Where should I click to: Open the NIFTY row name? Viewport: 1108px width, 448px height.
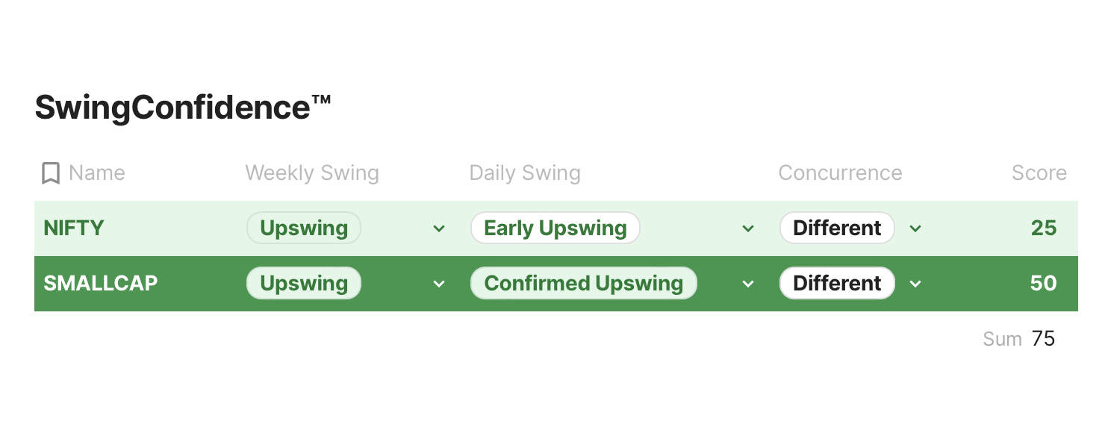click(74, 228)
